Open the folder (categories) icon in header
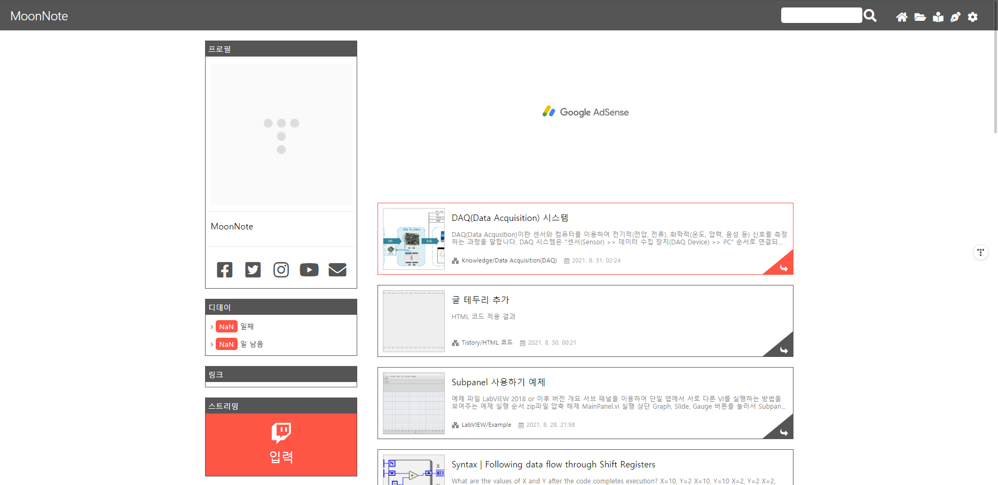The width and height of the screenshot is (998, 485). pos(920,17)
